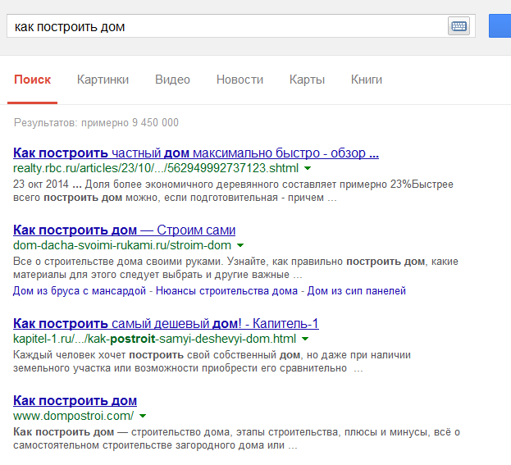Follow the 'Нюансы строительства дома' sitelink
The height and width of the screenshot is (465, 511).
226,290
